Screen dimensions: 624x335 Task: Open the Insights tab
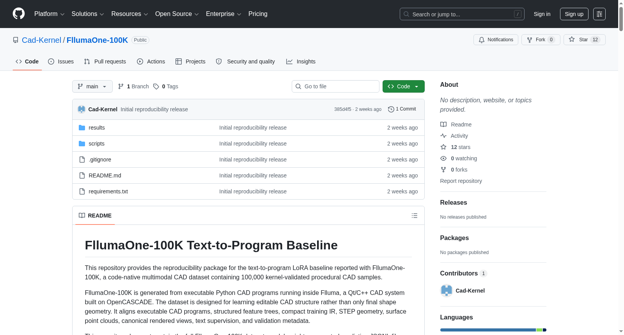tap(301, 61)
